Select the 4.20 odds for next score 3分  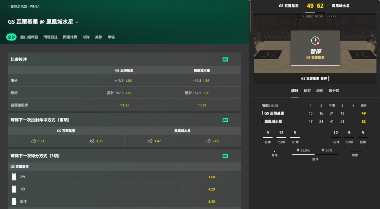pos(211,189)
